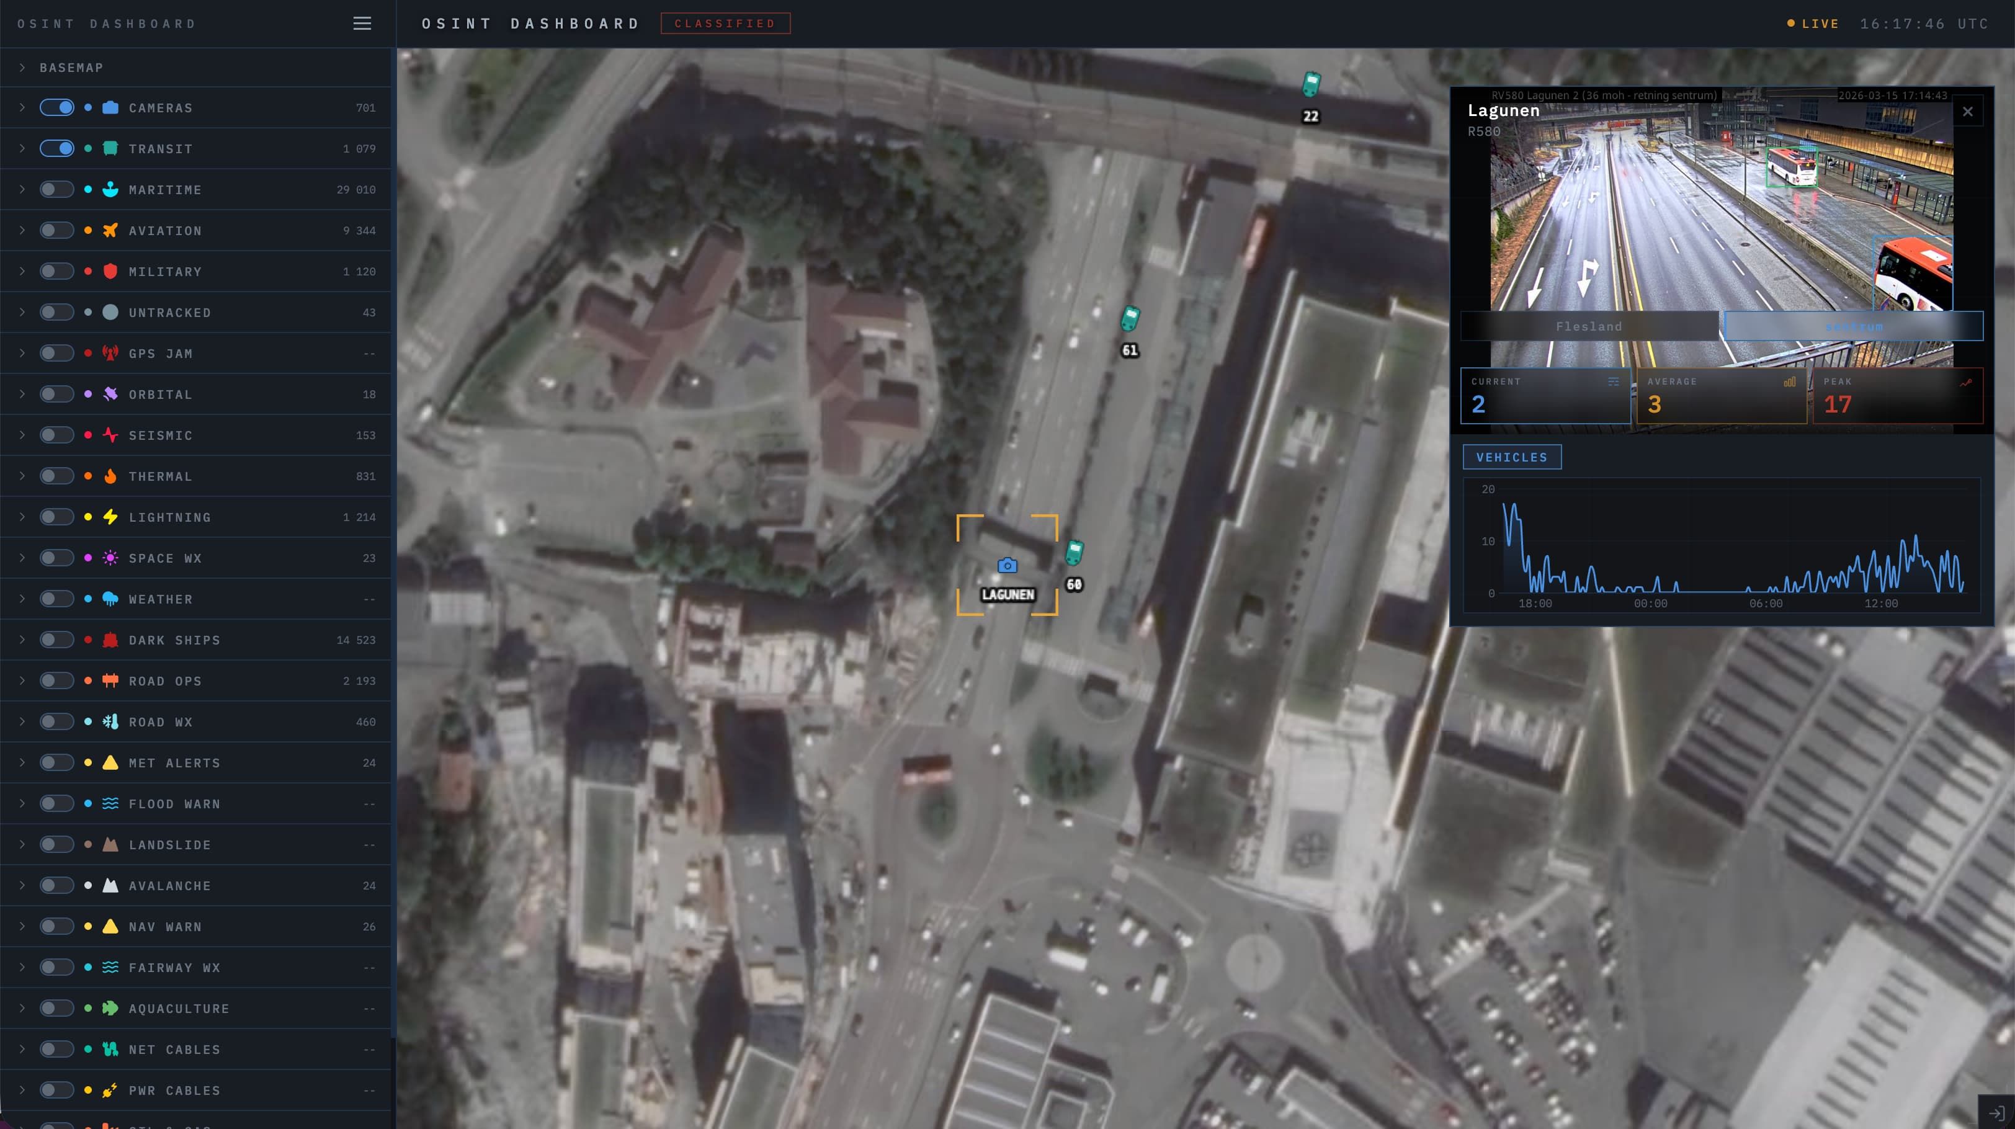Turn off the Transit layer toggle

click(x=57, y=149)
